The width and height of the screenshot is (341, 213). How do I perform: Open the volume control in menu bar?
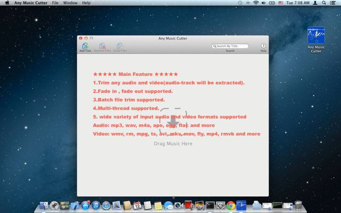pyautogui.click(x=263, y=3)
